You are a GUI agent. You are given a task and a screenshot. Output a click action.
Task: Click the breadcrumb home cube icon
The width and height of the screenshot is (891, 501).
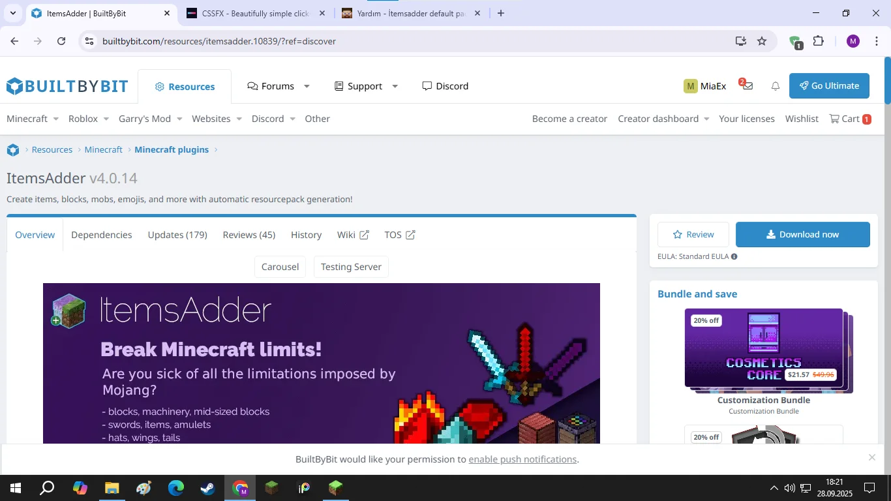(x=13, y=150)
